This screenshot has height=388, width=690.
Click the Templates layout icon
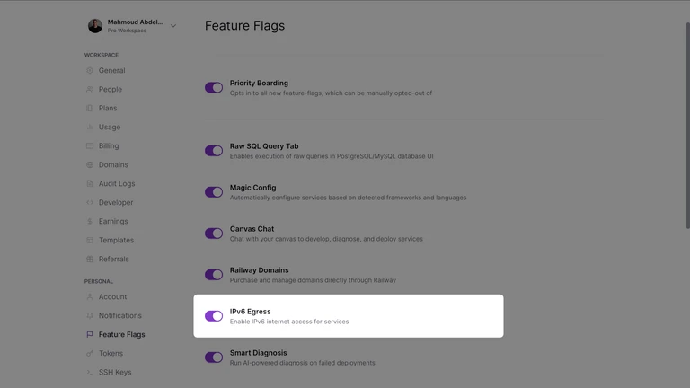(90, 240)
